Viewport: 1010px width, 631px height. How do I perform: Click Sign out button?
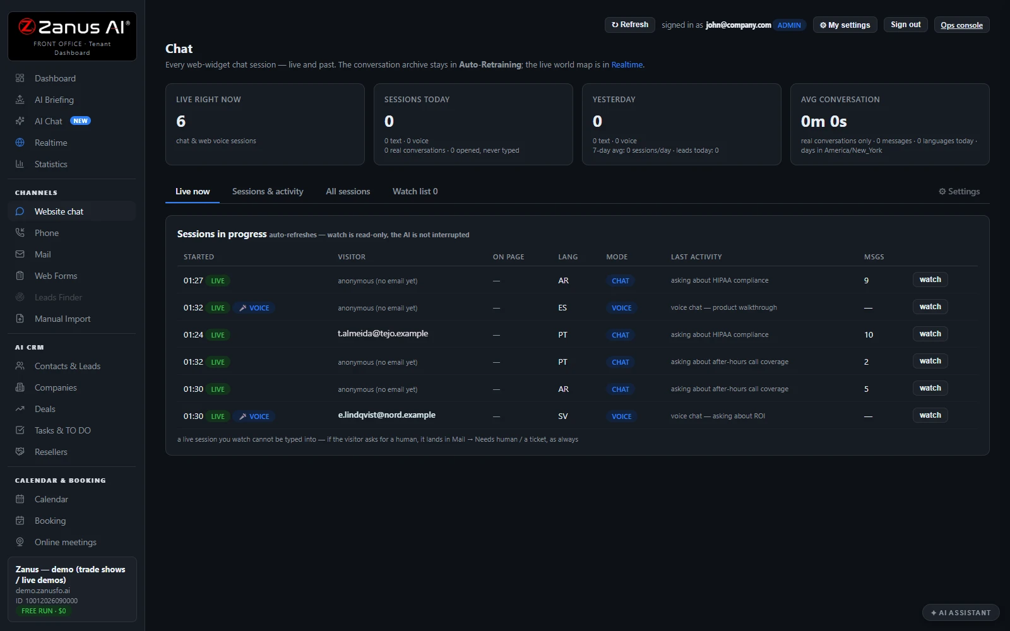[x=906, y=25]
